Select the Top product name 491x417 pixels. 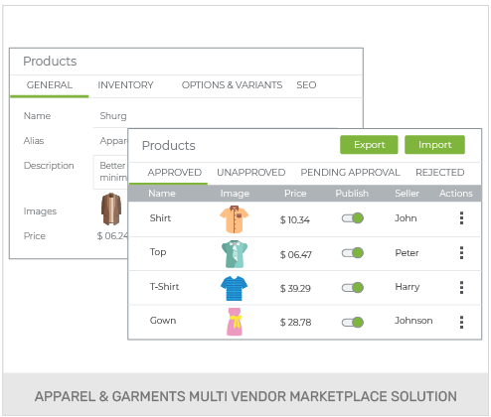click(x=158, y=252)
